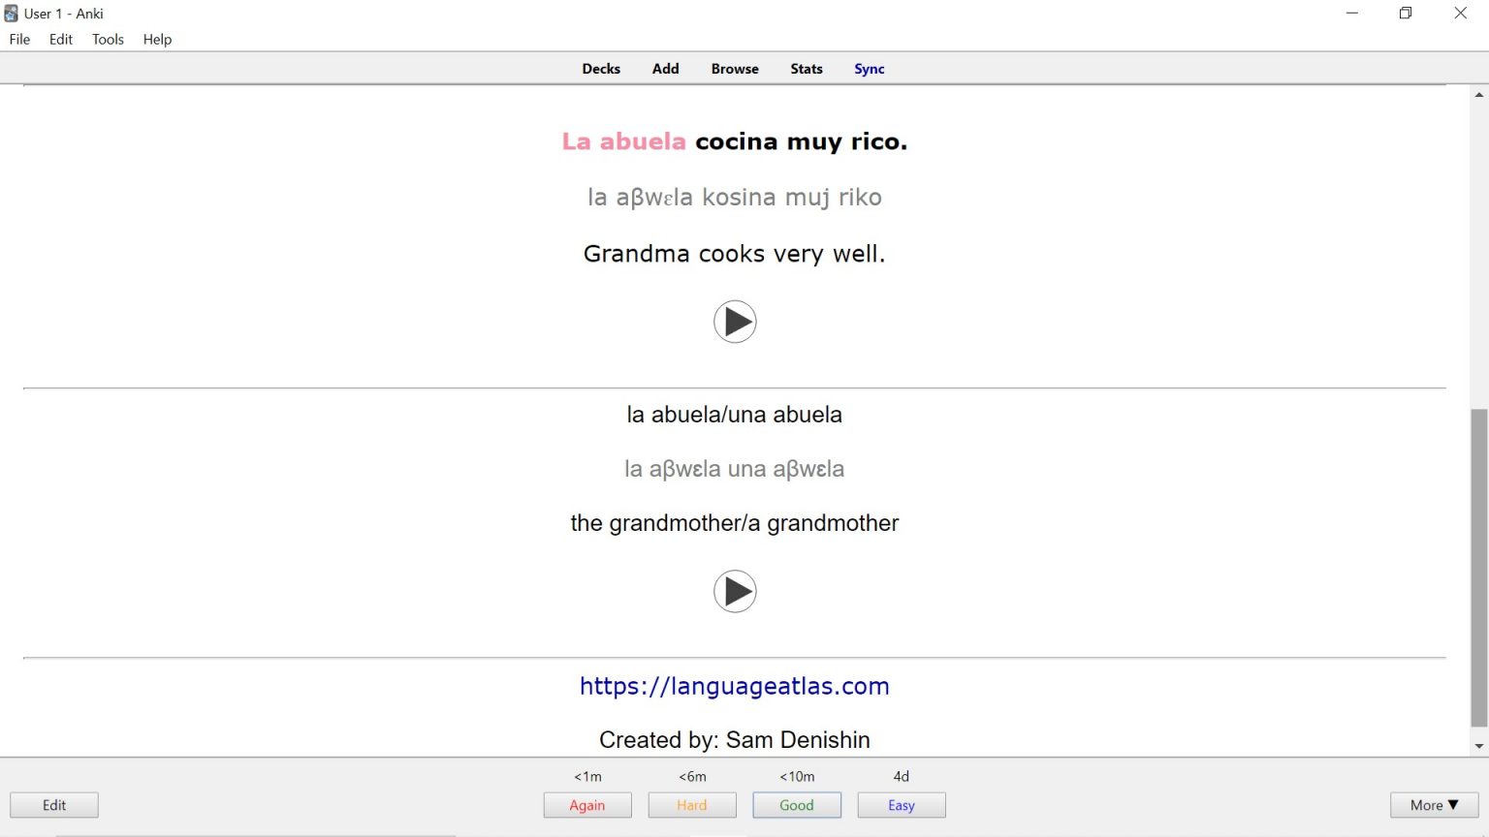
Task: Open the card Browser
Action: (x=734, y=68)
